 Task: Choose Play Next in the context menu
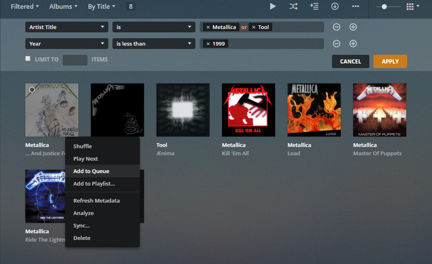click(103, 158)
